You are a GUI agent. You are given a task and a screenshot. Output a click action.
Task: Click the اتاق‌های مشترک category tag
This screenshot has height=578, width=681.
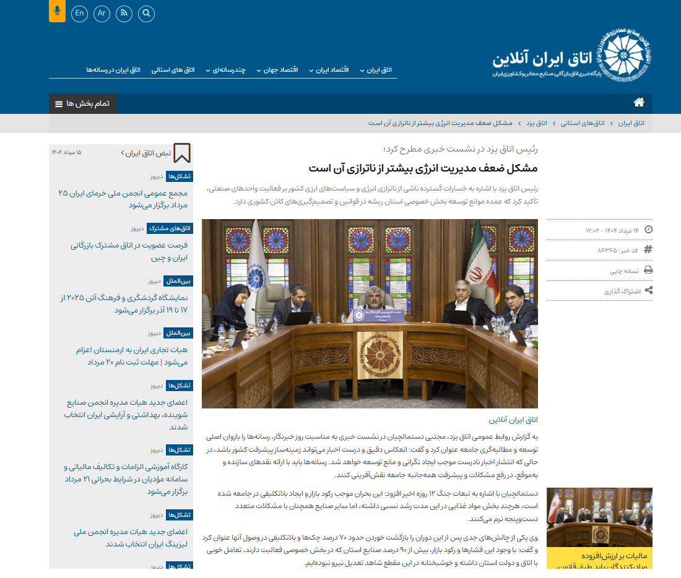pyautogui.click(x=170, y=228)
